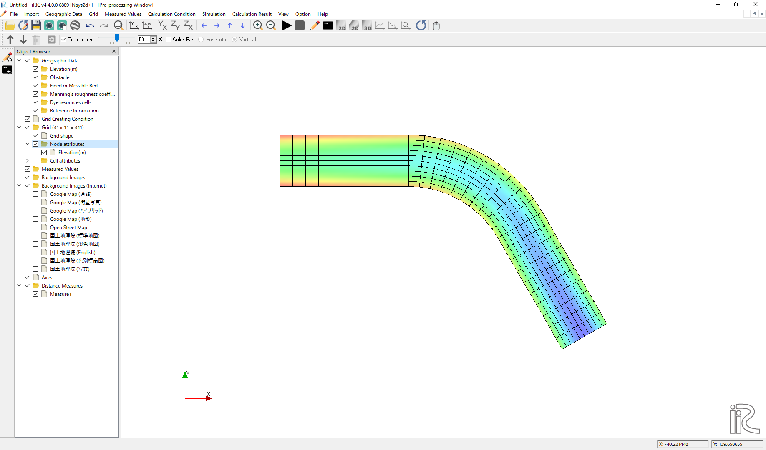Select the Dye resources cells folder
Screen dimensions: 766x450
click(71, 102)
